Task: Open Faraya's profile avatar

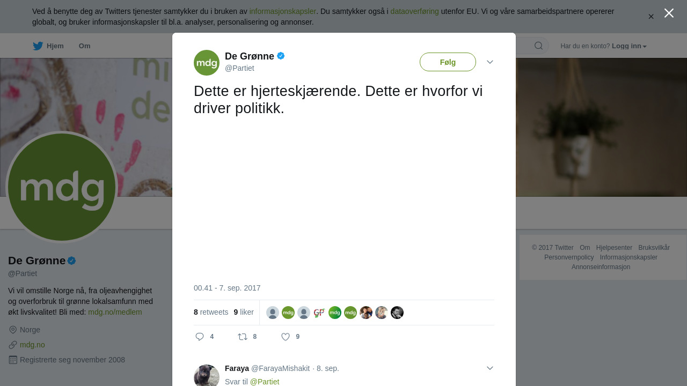Action: [x=207, y=375]
